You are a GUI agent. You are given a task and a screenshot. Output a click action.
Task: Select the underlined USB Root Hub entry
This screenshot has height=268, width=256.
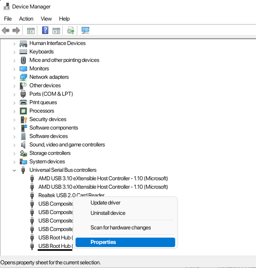(55, 246)
